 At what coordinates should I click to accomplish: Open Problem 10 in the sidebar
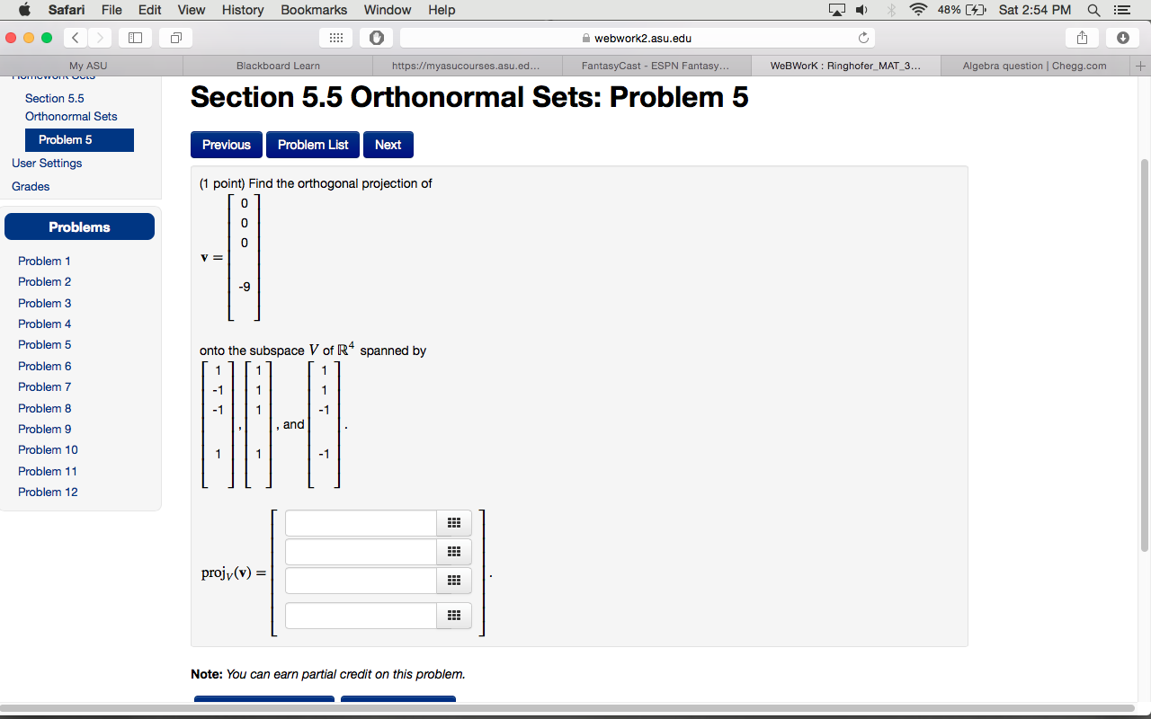[48, 450]
